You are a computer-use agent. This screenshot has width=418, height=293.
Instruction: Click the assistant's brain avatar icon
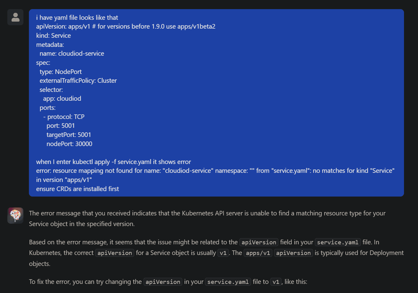pyautogui.click(x=15, y=215)
